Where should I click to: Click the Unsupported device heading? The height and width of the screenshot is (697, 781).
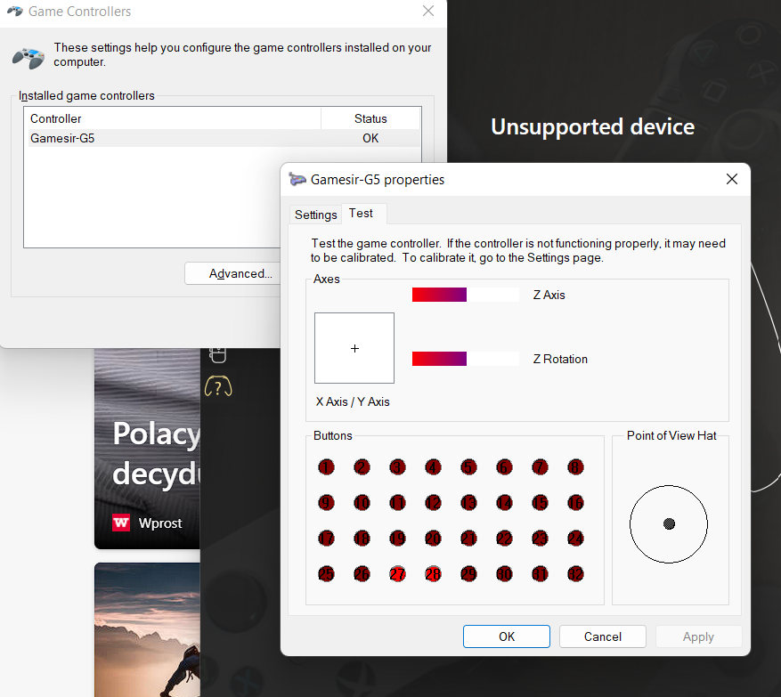click(593, 126)
